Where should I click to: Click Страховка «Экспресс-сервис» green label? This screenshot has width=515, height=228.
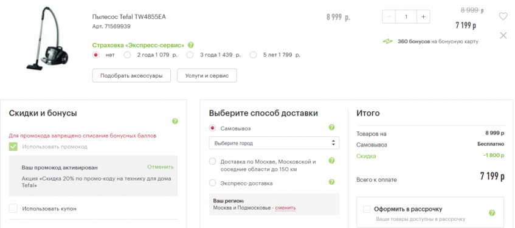coord(138,46)
